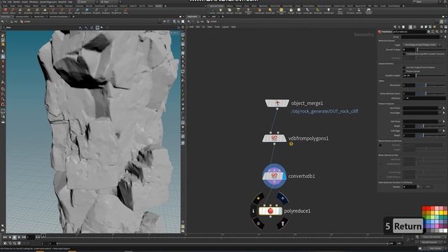Switch to the Geometry Spreadsheet pane tab
The height and width of the screenshot is (252, 448).
pyautogui.click(x=59, y=17)
